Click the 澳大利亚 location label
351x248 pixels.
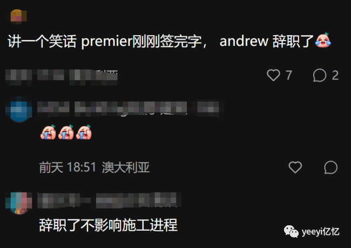[x=126, y=167]
